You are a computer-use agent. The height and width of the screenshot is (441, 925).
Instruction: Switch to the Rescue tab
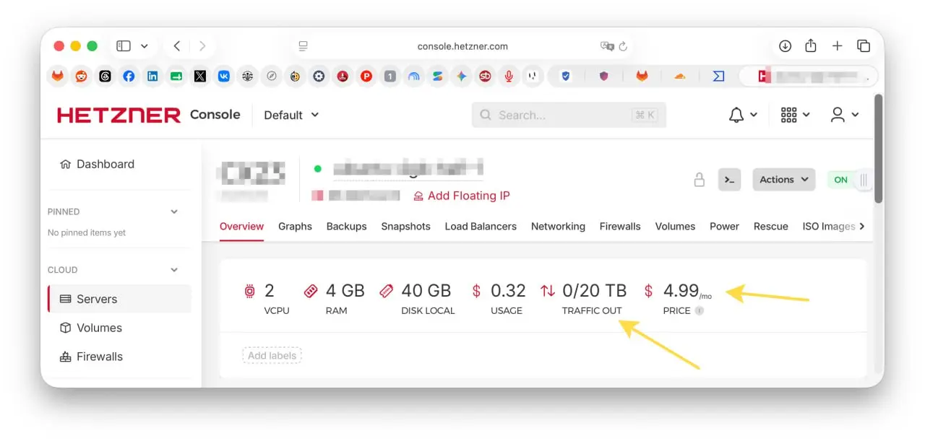point(770,226)
